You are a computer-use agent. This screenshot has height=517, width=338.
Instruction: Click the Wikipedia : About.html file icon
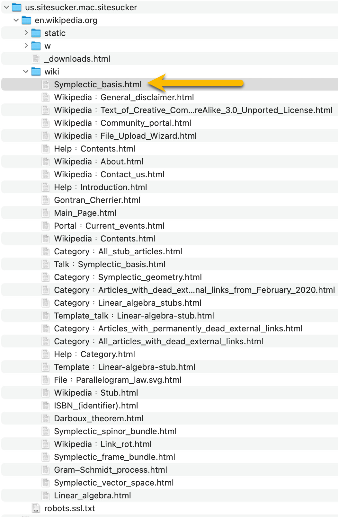46,161
